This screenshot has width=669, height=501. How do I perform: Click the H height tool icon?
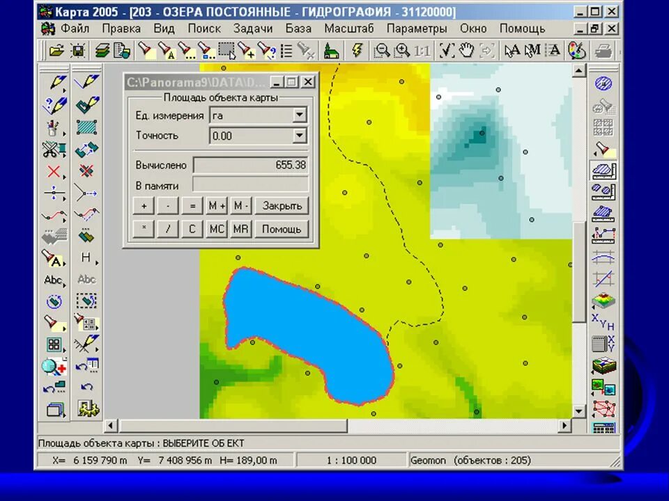pyautogui.click(x=86, y=257)
